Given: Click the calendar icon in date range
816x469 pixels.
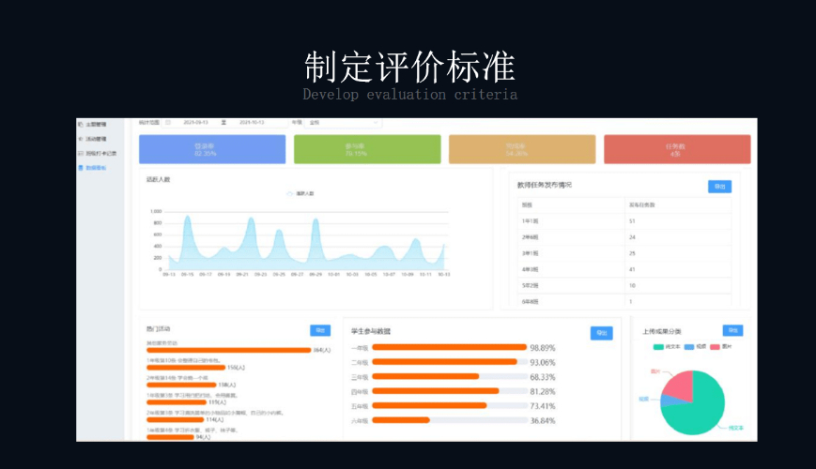Looking at the screenshot, I should click(168, 122).
